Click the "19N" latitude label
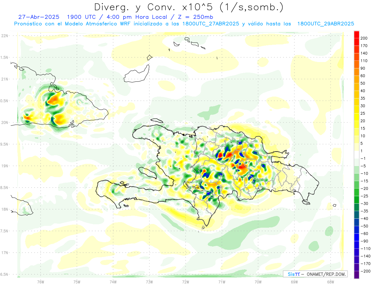The image size is (371, 286). (x=4, y=166)
